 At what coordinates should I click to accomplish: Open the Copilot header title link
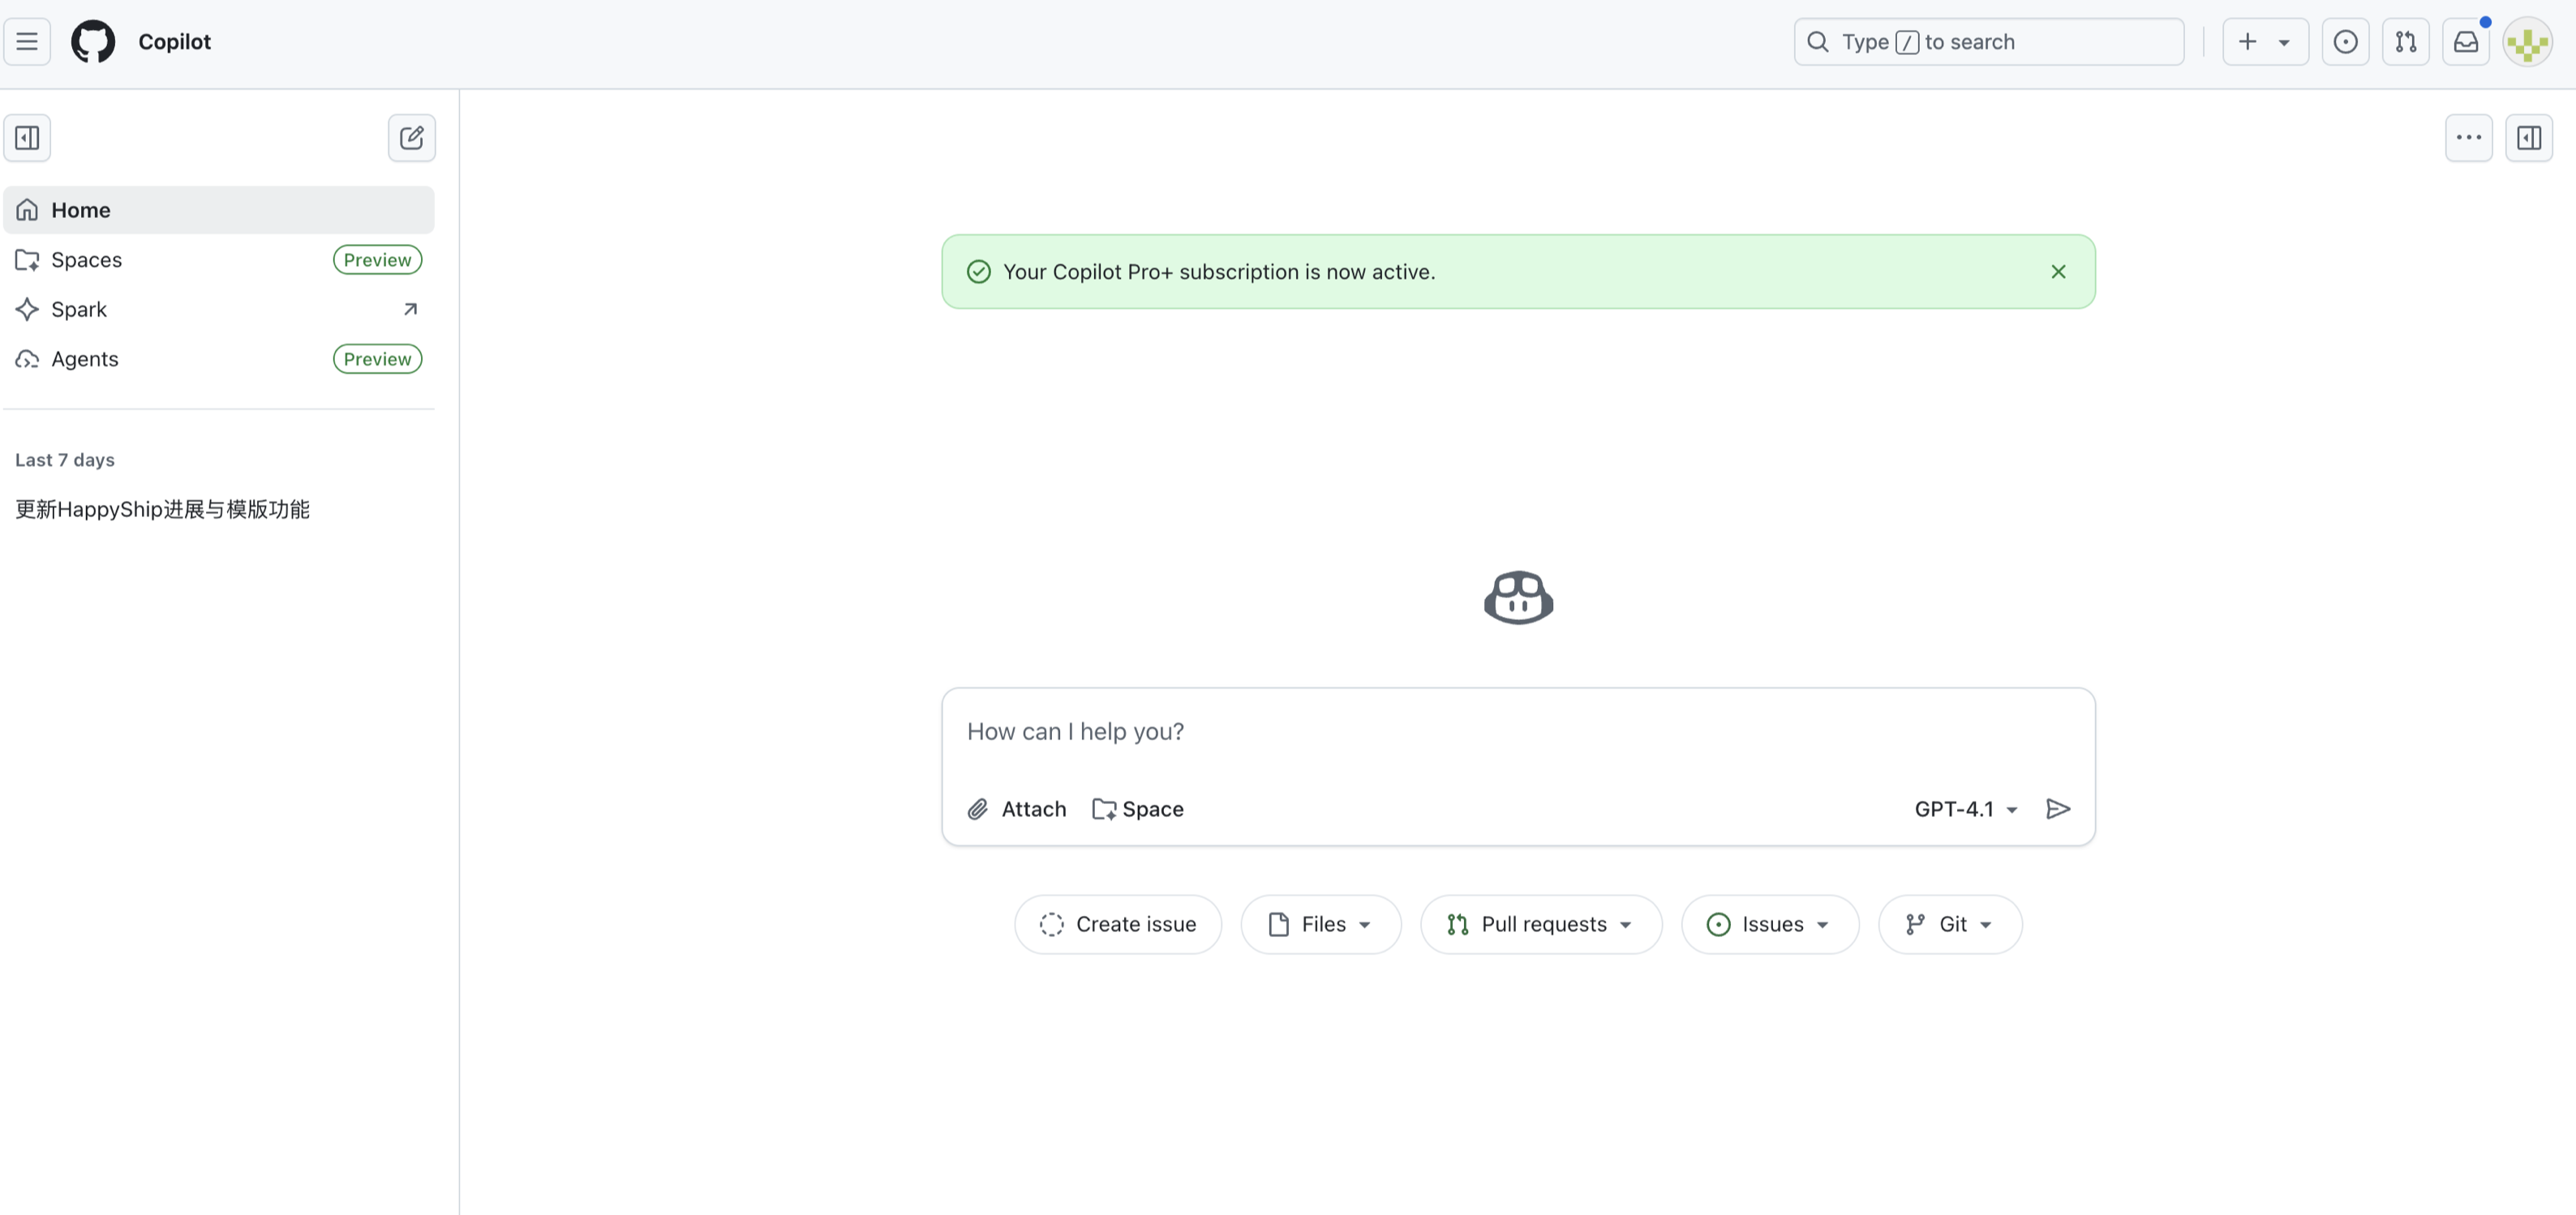pyautogui.click(x=174, y=42)
